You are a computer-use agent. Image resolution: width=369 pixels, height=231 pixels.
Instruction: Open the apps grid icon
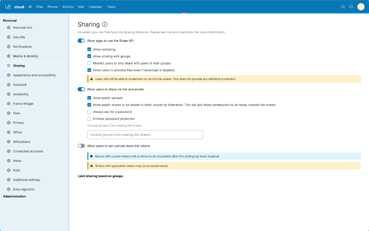click(30, 7)
